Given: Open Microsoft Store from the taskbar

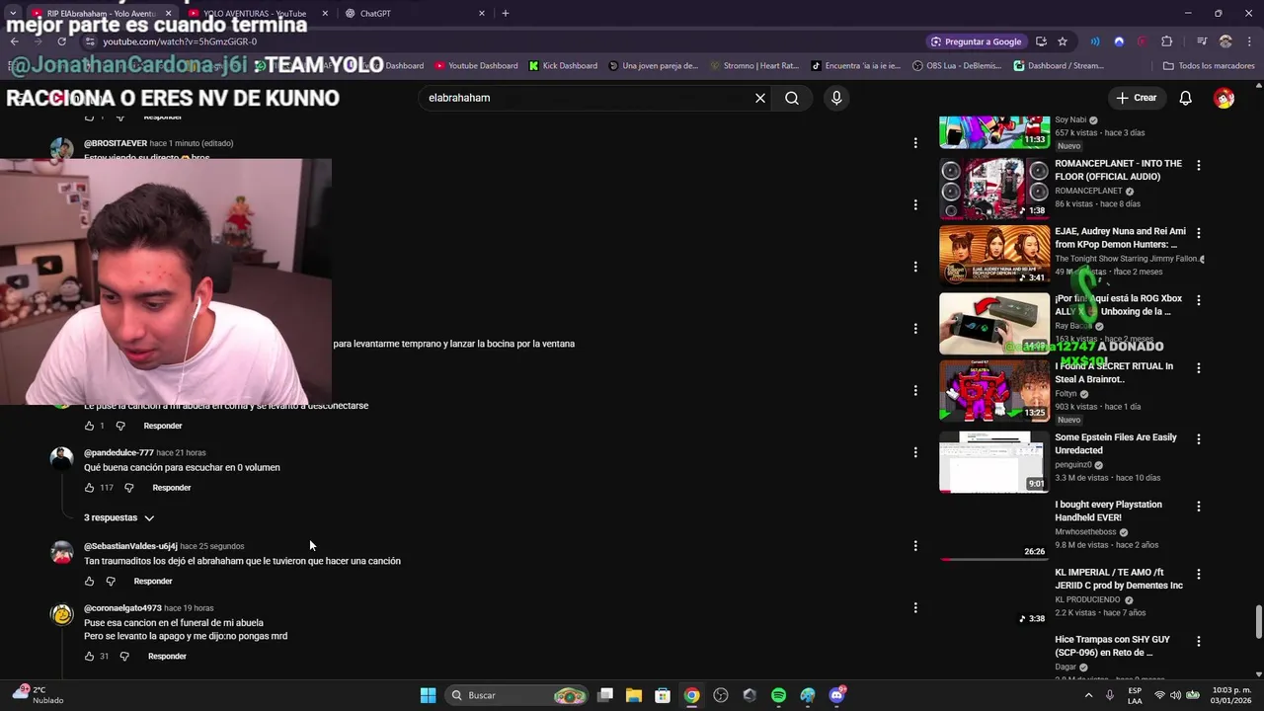Looking at the screenshot, I should point(663,695).
